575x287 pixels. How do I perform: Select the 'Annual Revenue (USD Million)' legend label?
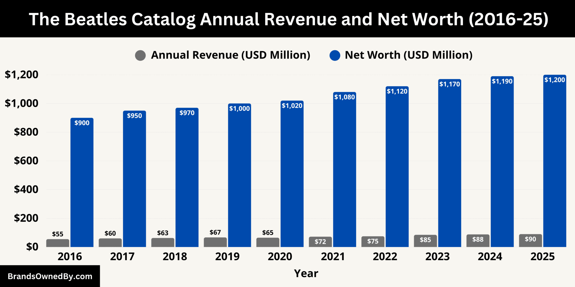point(231,55)
